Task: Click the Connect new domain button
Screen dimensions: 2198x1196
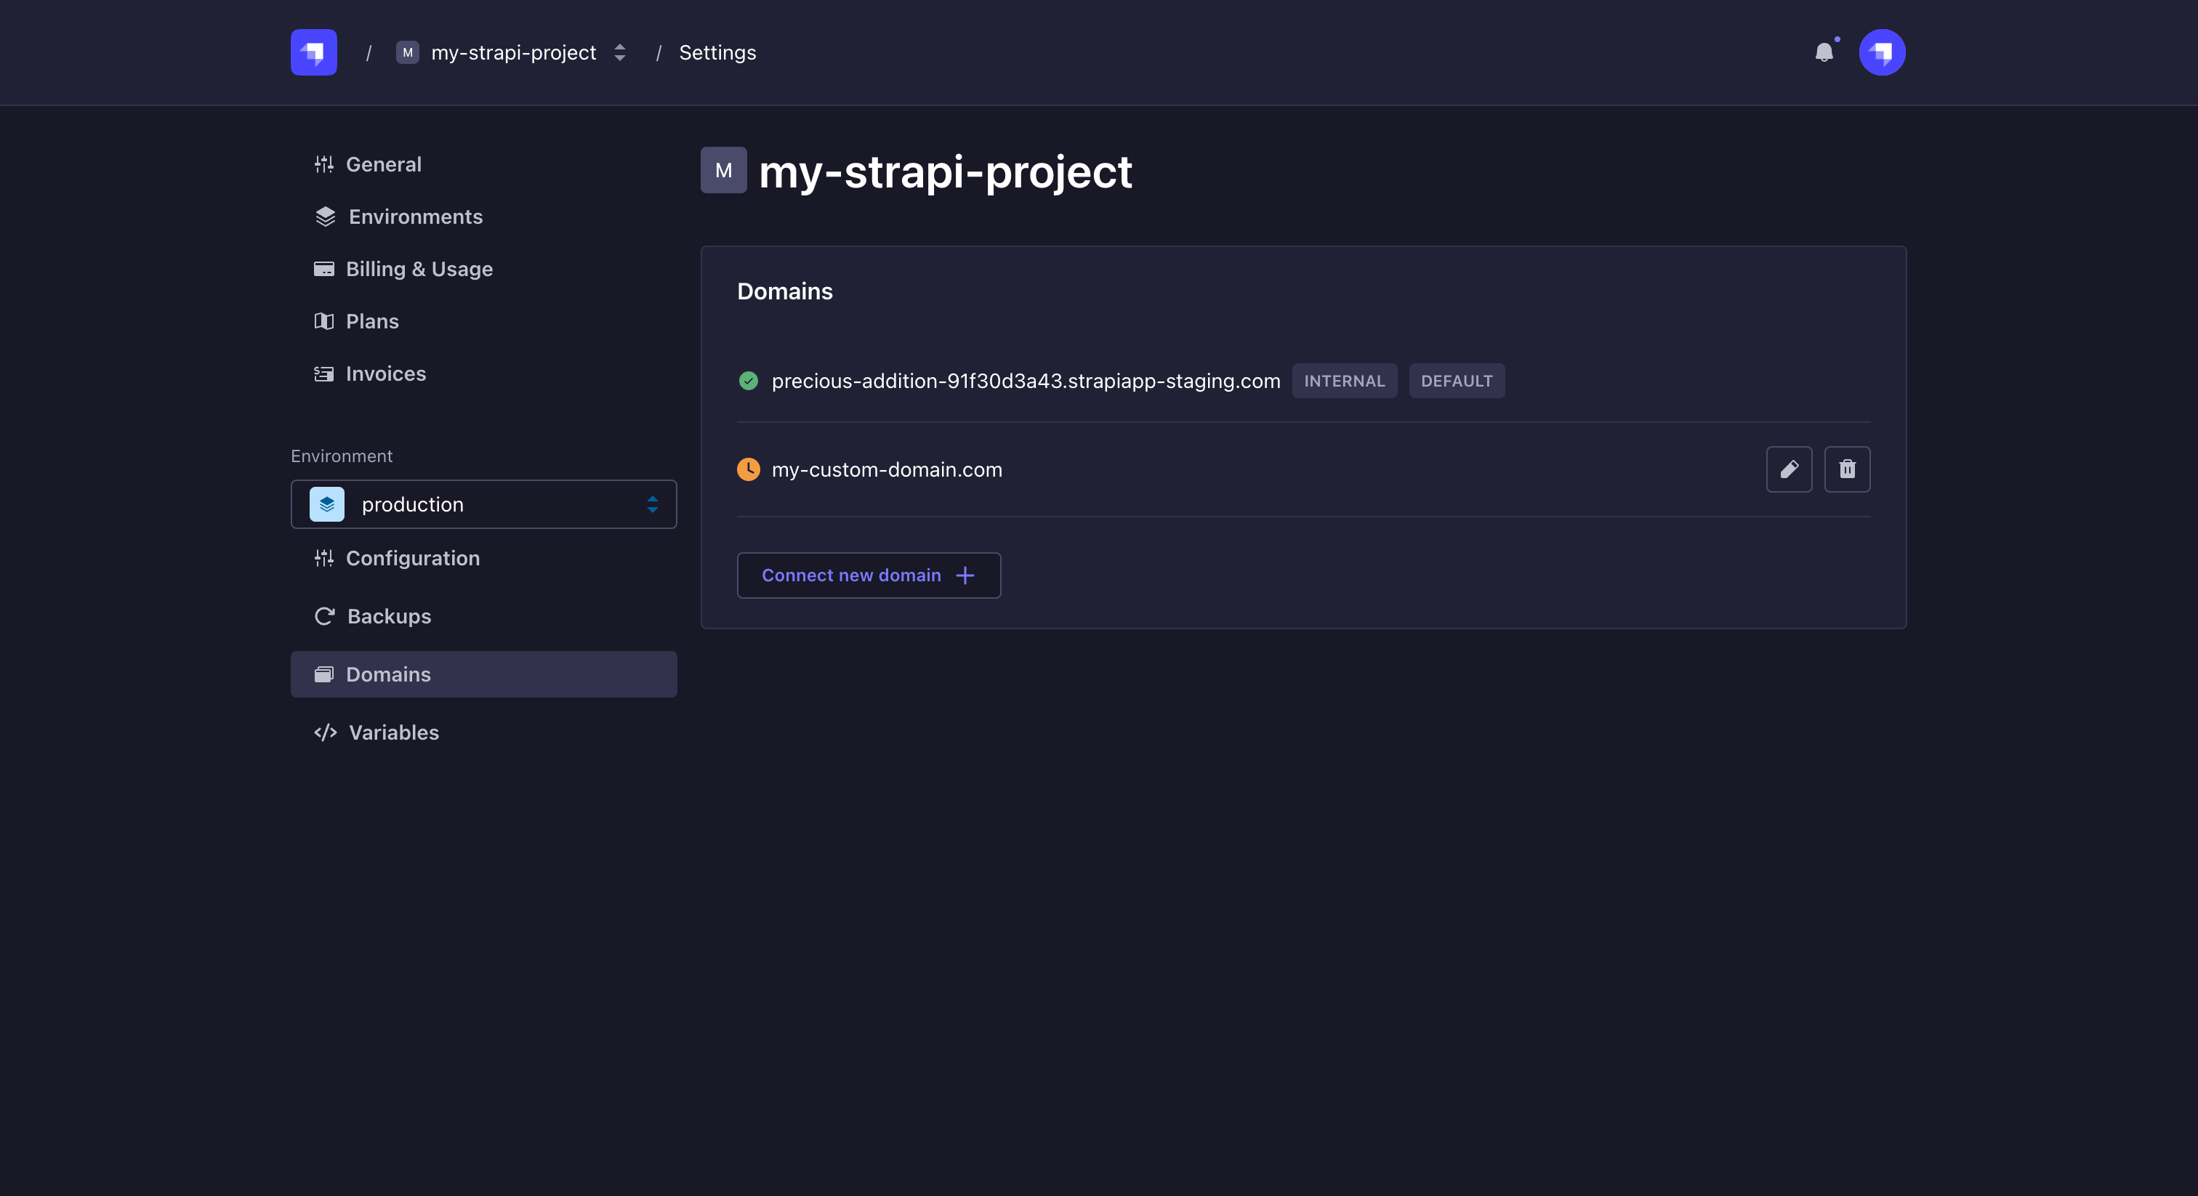Action: tap(868, 575)
